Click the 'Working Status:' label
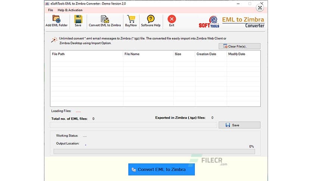 point(67,135)
